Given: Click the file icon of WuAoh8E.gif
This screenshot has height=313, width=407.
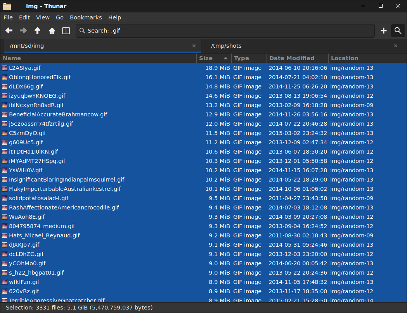Looking at the screenshot, I should click(5, 217).
